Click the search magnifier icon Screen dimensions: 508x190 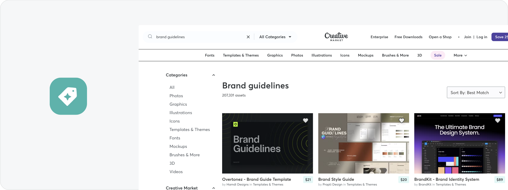click(x=150, y=37)
